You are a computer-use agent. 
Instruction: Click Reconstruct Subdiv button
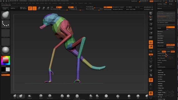point(166,23)
